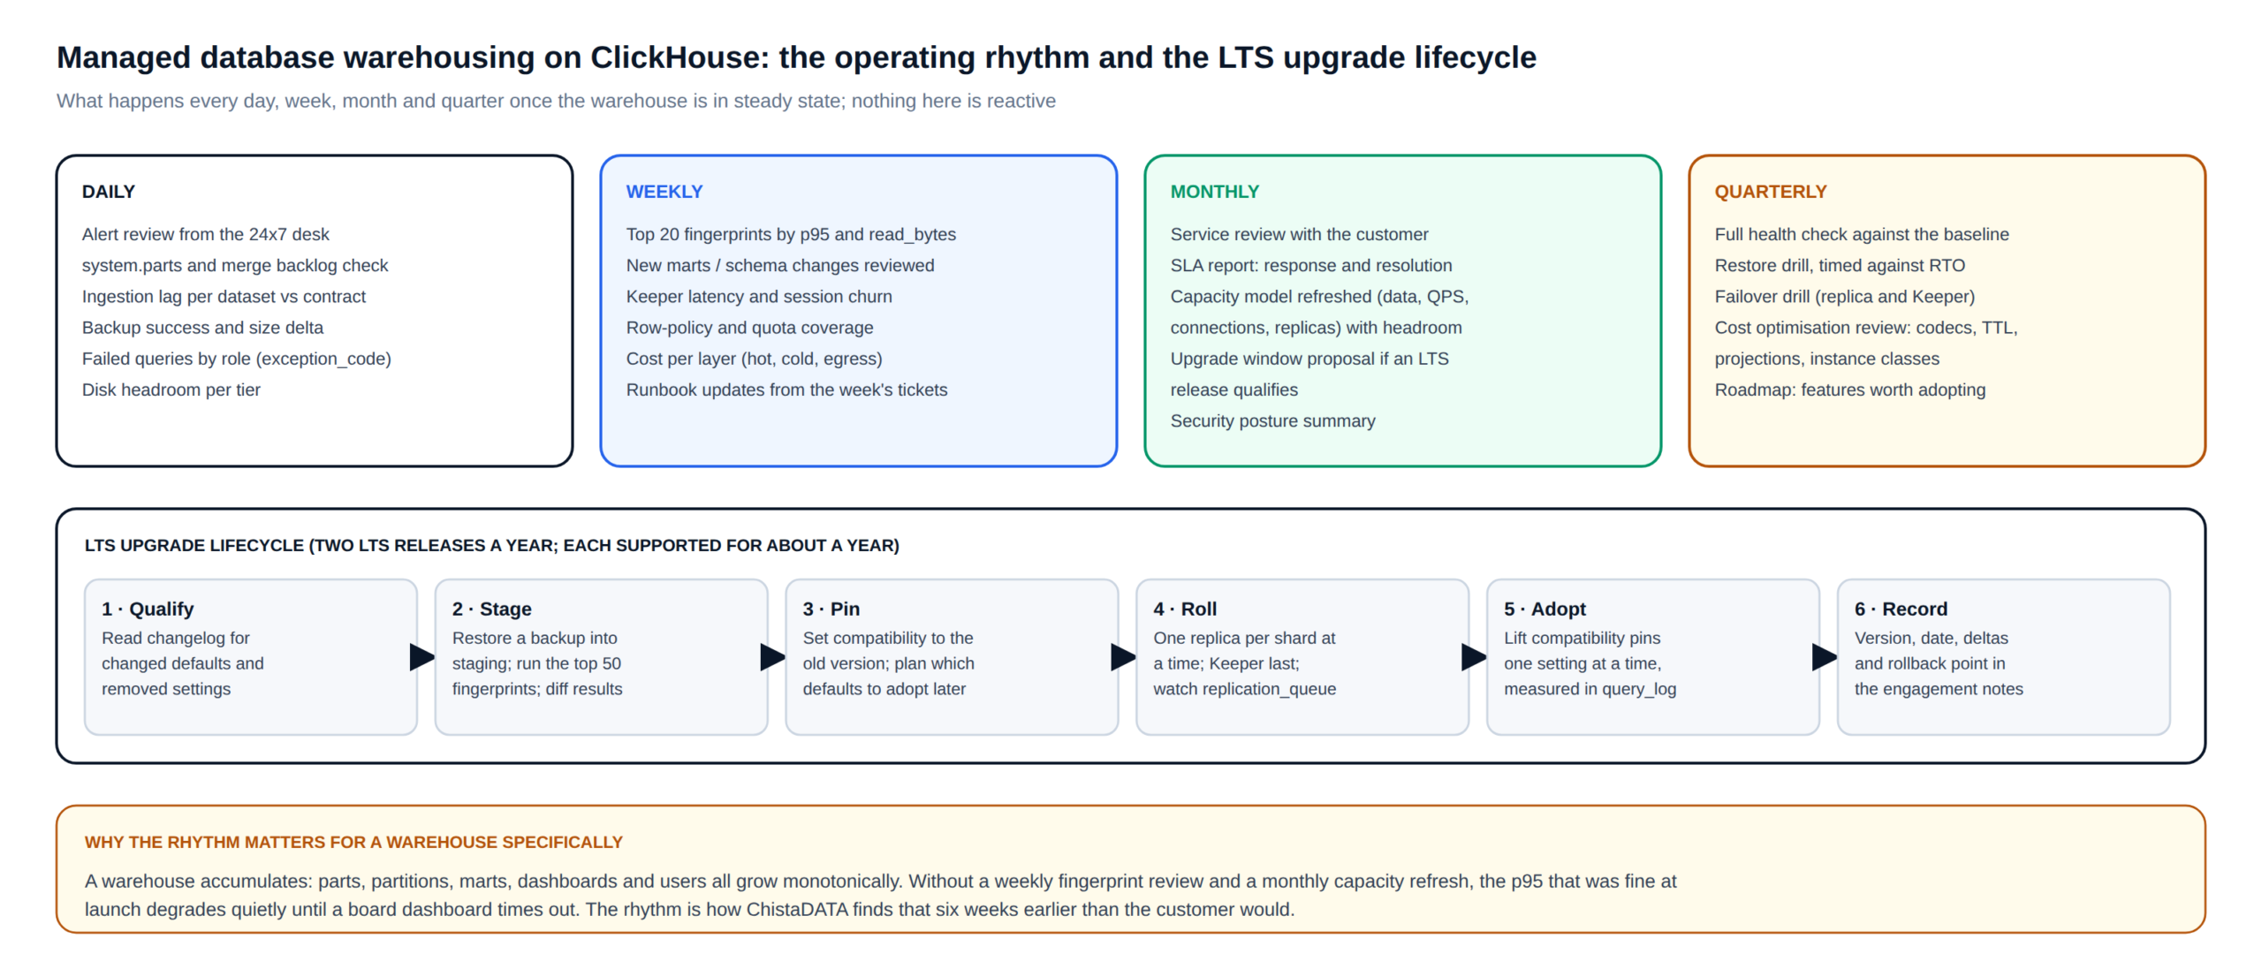The image size is (2262, 961).
Task: Click 'Cost per layer (hot, cold, egress)'
Action: [x=754, y=359]
